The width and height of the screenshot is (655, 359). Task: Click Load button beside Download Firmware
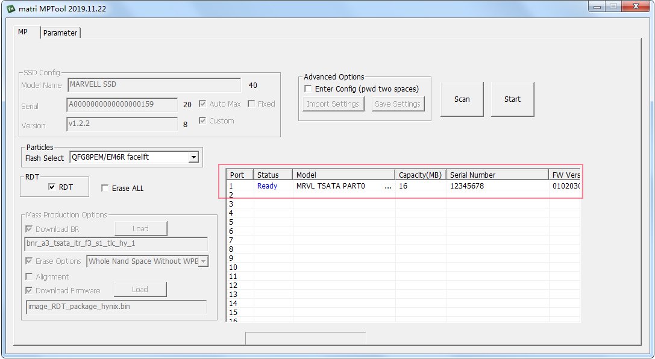pos(140,289)
